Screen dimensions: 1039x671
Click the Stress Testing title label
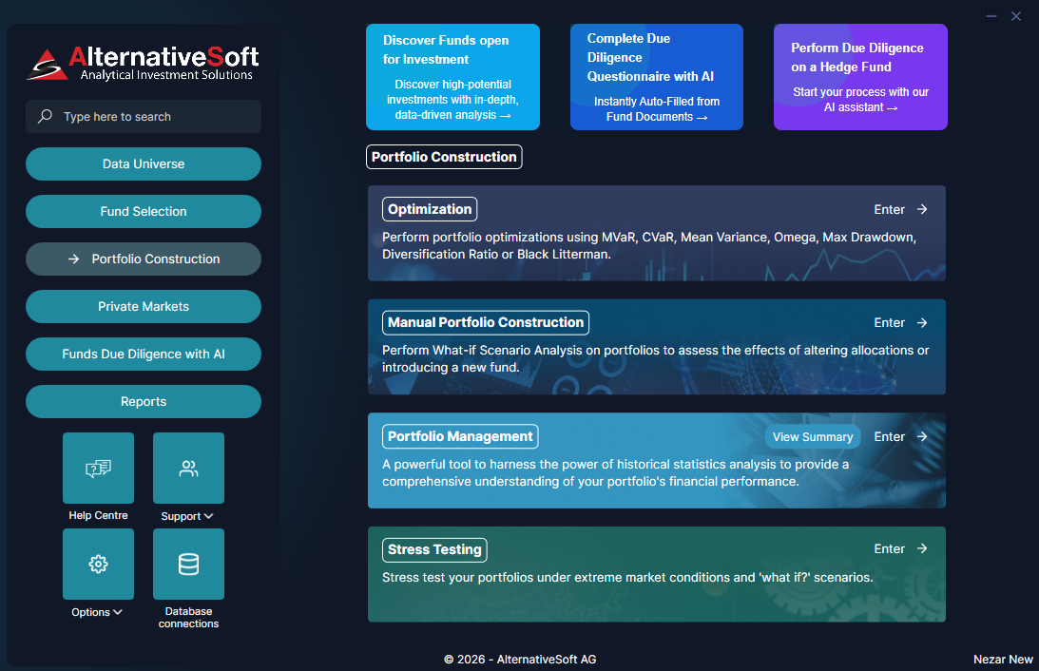[434, 549]
